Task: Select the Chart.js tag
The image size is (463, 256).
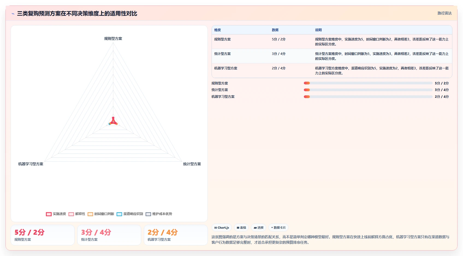Action: pyautogui.click(x=222, y=228)
